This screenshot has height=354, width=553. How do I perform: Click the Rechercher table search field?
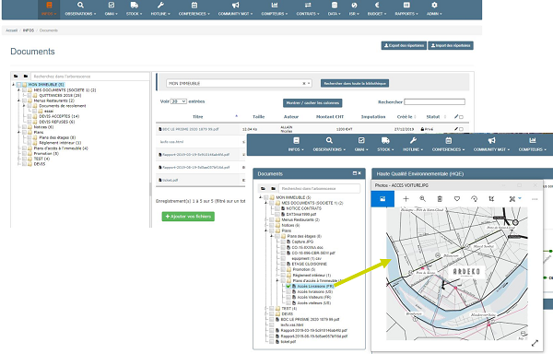point(434,102)
